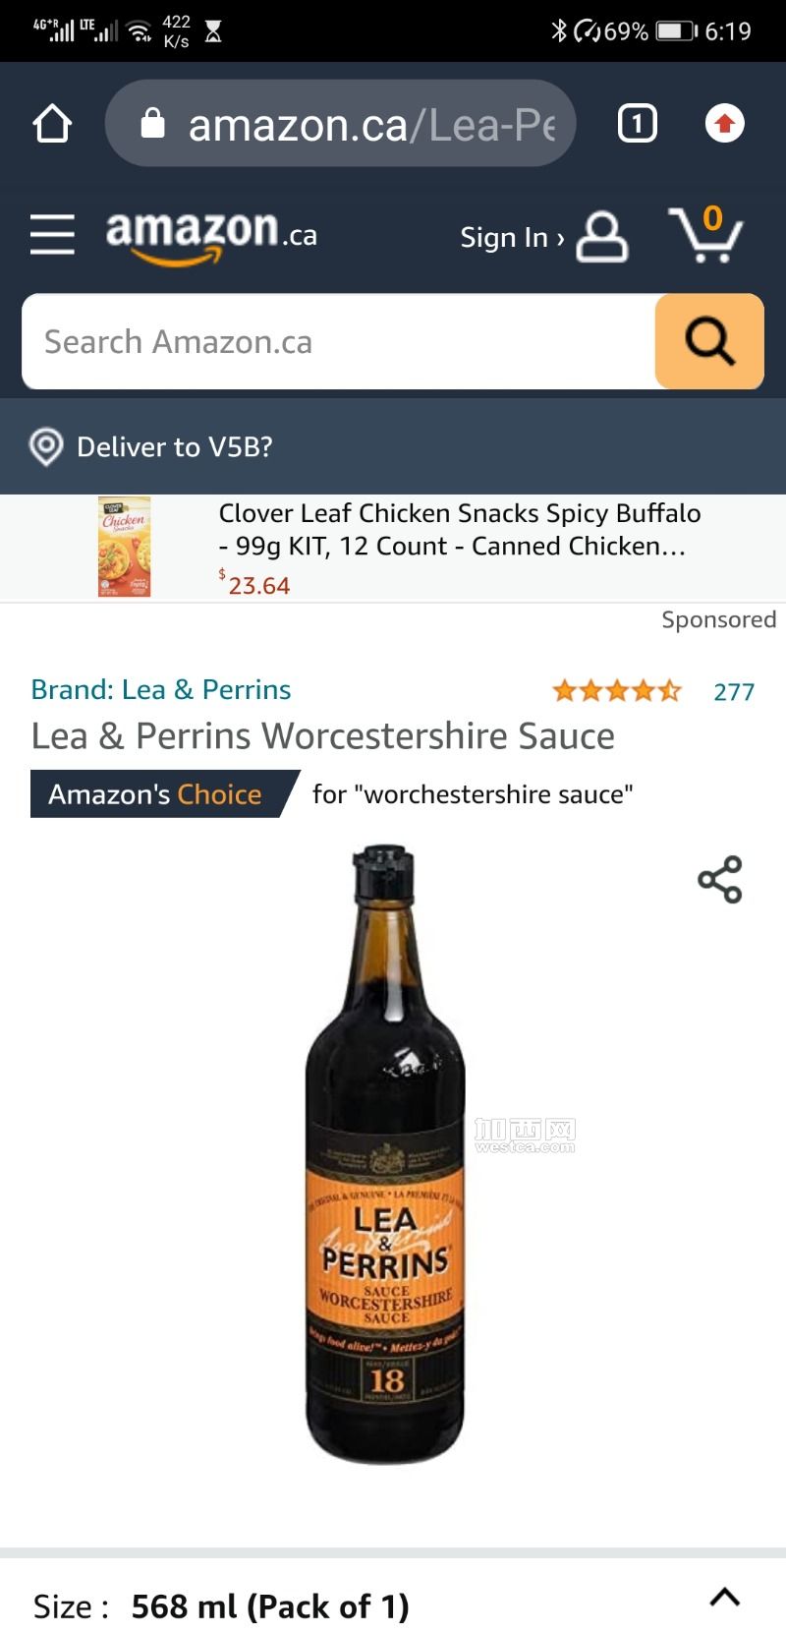Open the Brand: Lea & Perrins link
This screenshot has width=786, height=1634.
[x=161, y=690]
